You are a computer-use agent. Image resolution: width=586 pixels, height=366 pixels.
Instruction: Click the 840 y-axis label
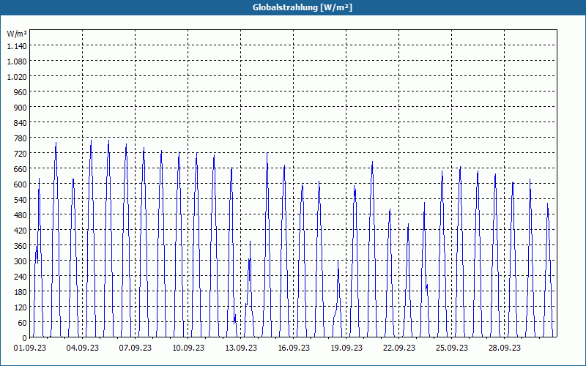pos(21,122)
